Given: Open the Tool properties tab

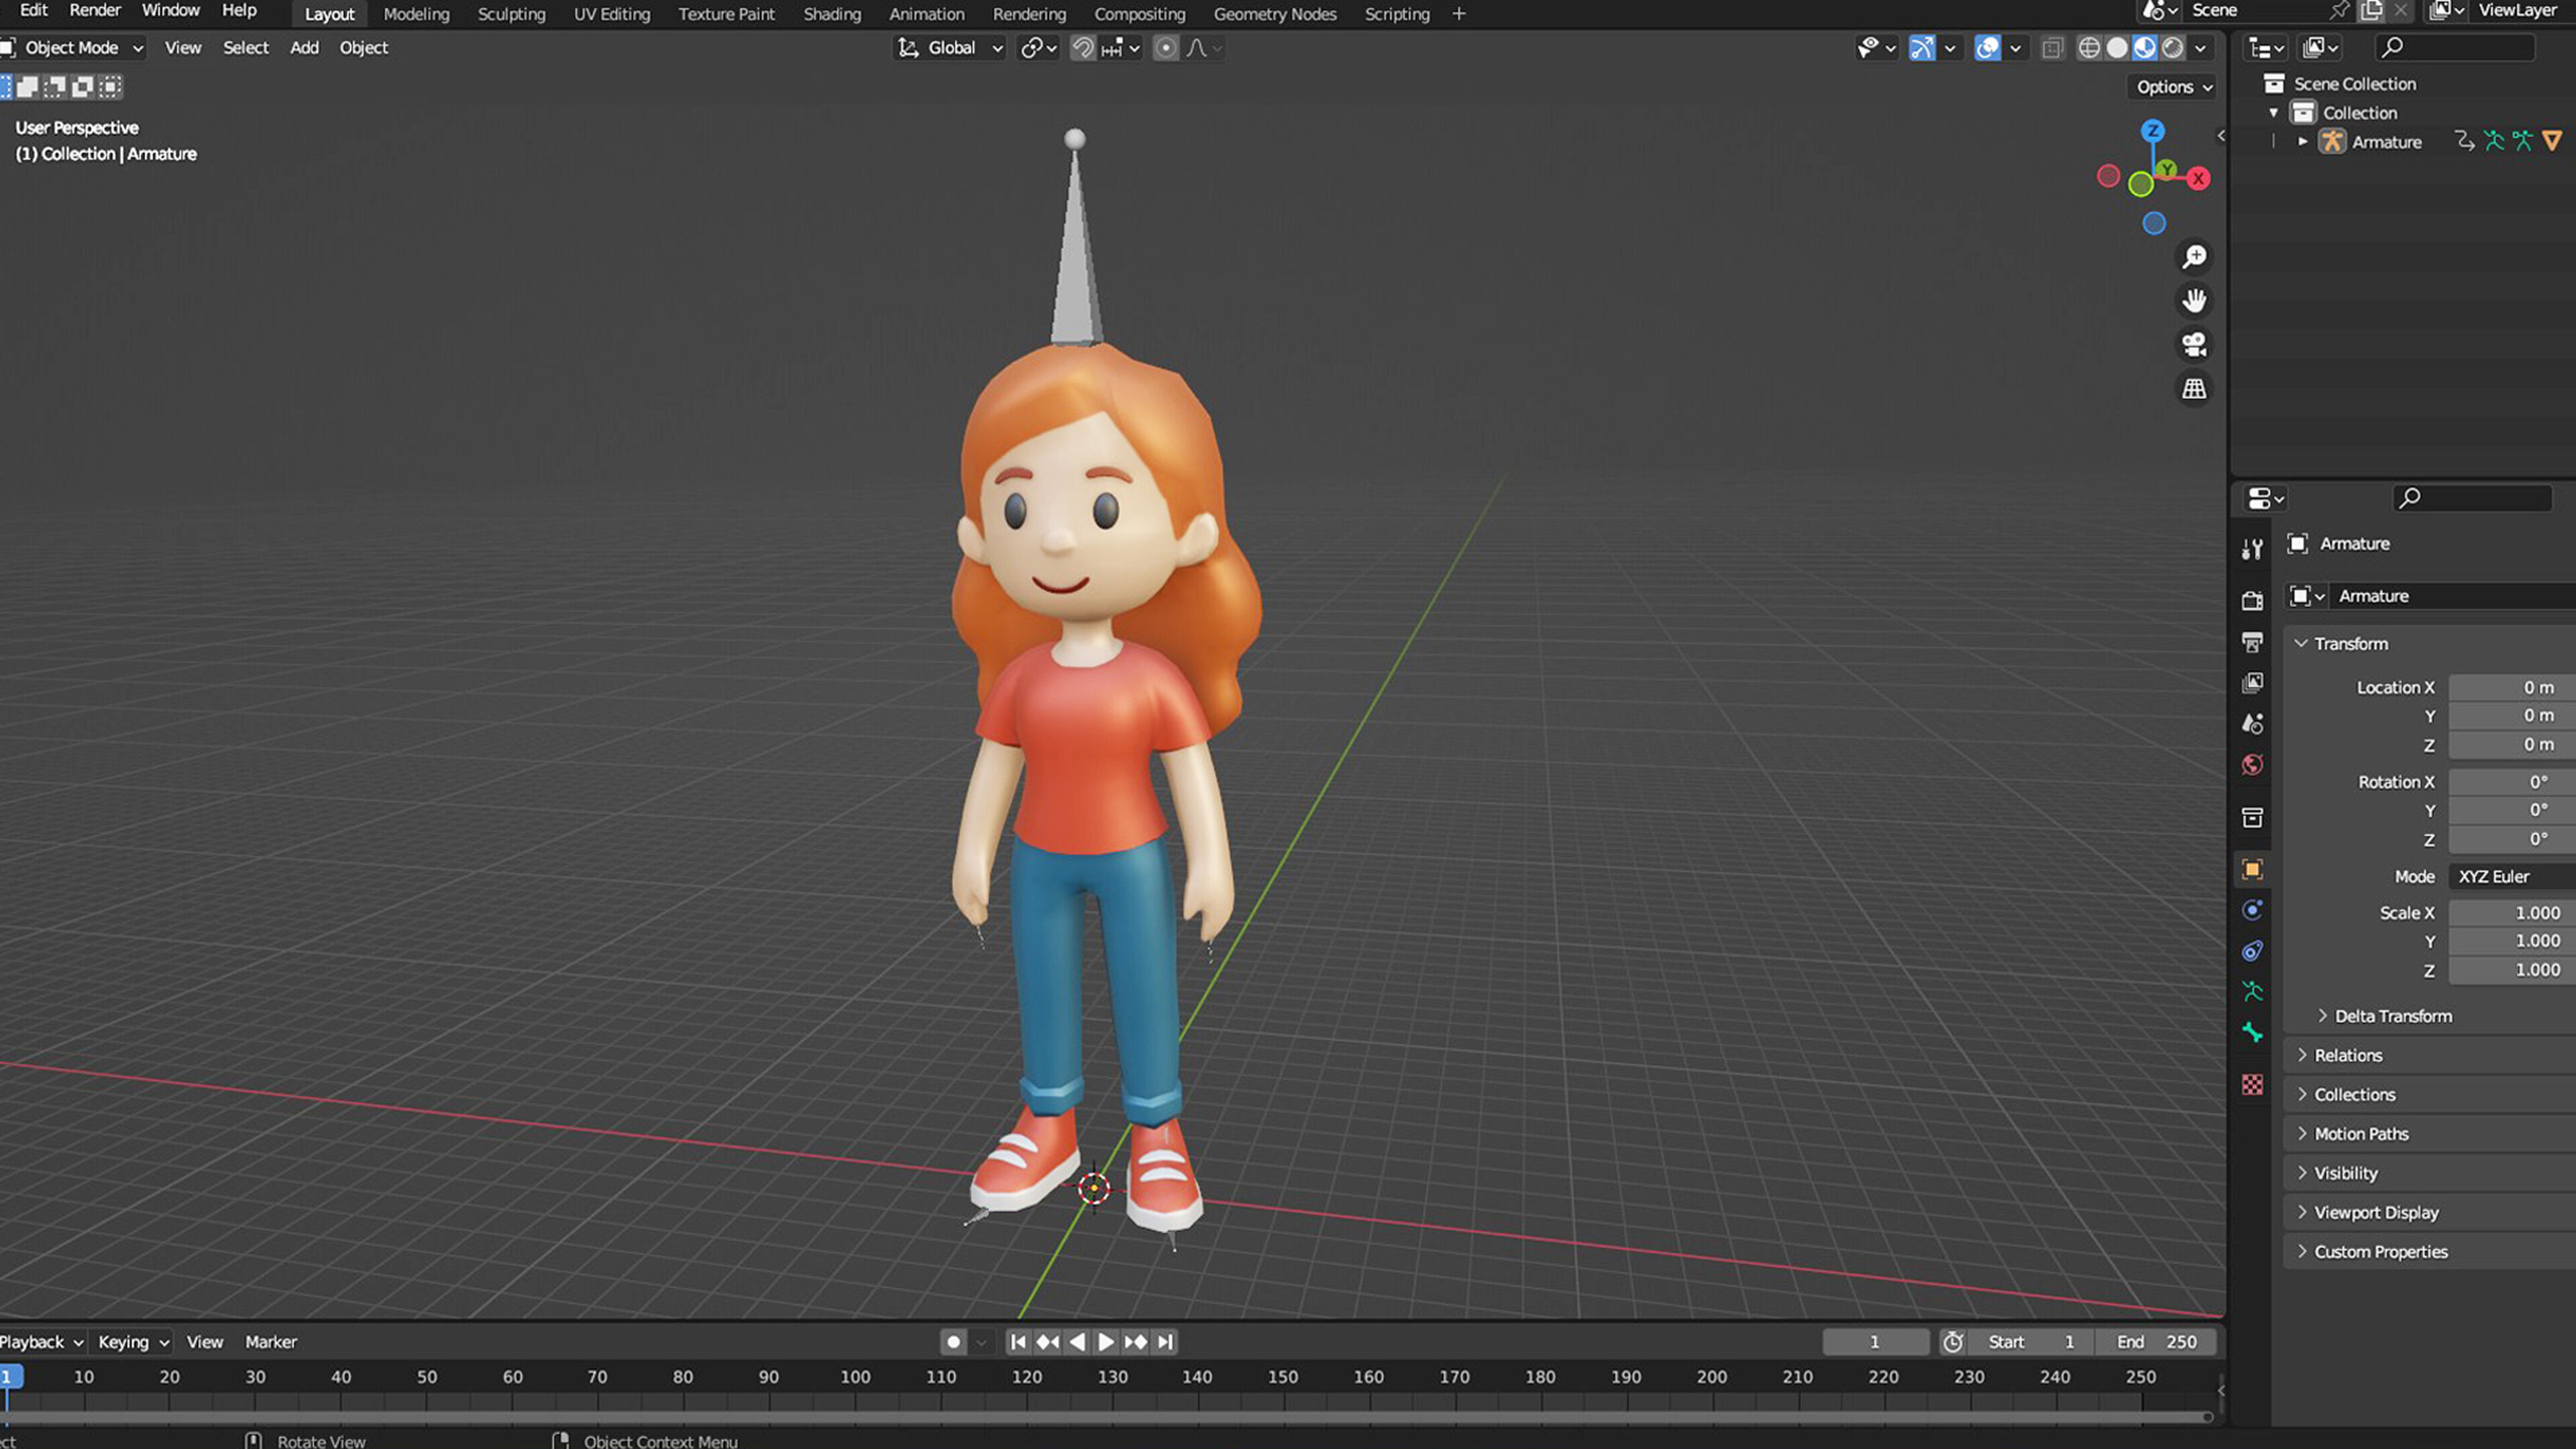Looking at the screenshot, I should pos(2252,548).
